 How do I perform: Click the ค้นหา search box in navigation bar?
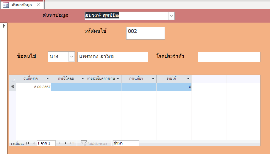click(125, 143)
